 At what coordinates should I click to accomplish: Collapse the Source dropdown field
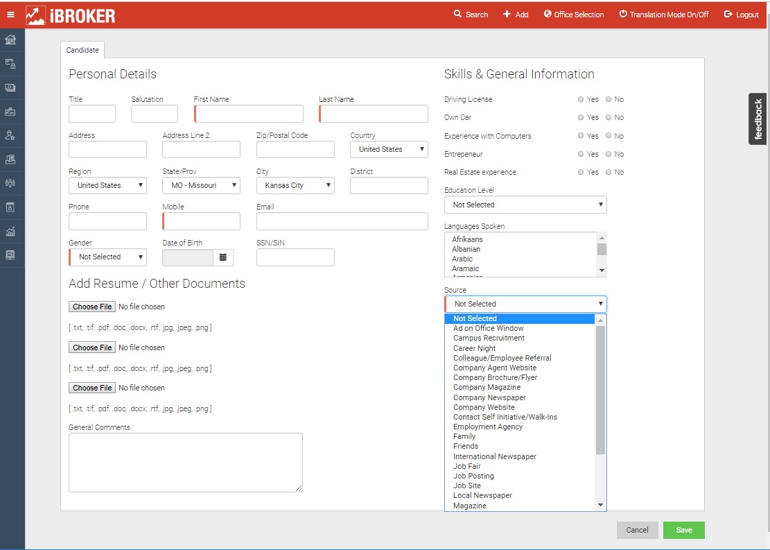[525, 304]
